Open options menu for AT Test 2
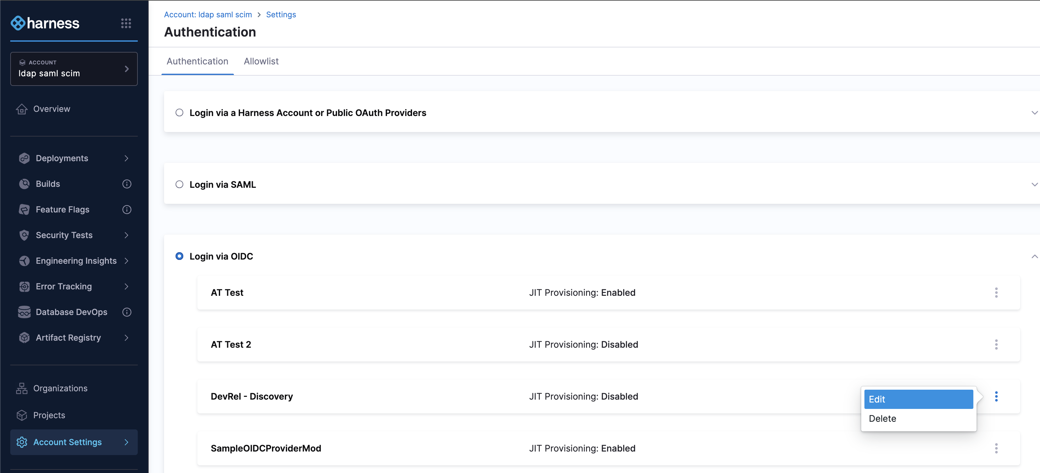 point(996,344)
